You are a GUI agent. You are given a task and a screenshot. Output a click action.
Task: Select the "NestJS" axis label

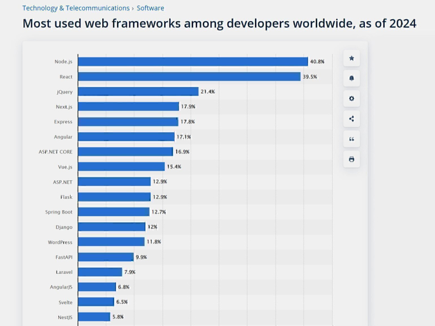pos(65,317)
